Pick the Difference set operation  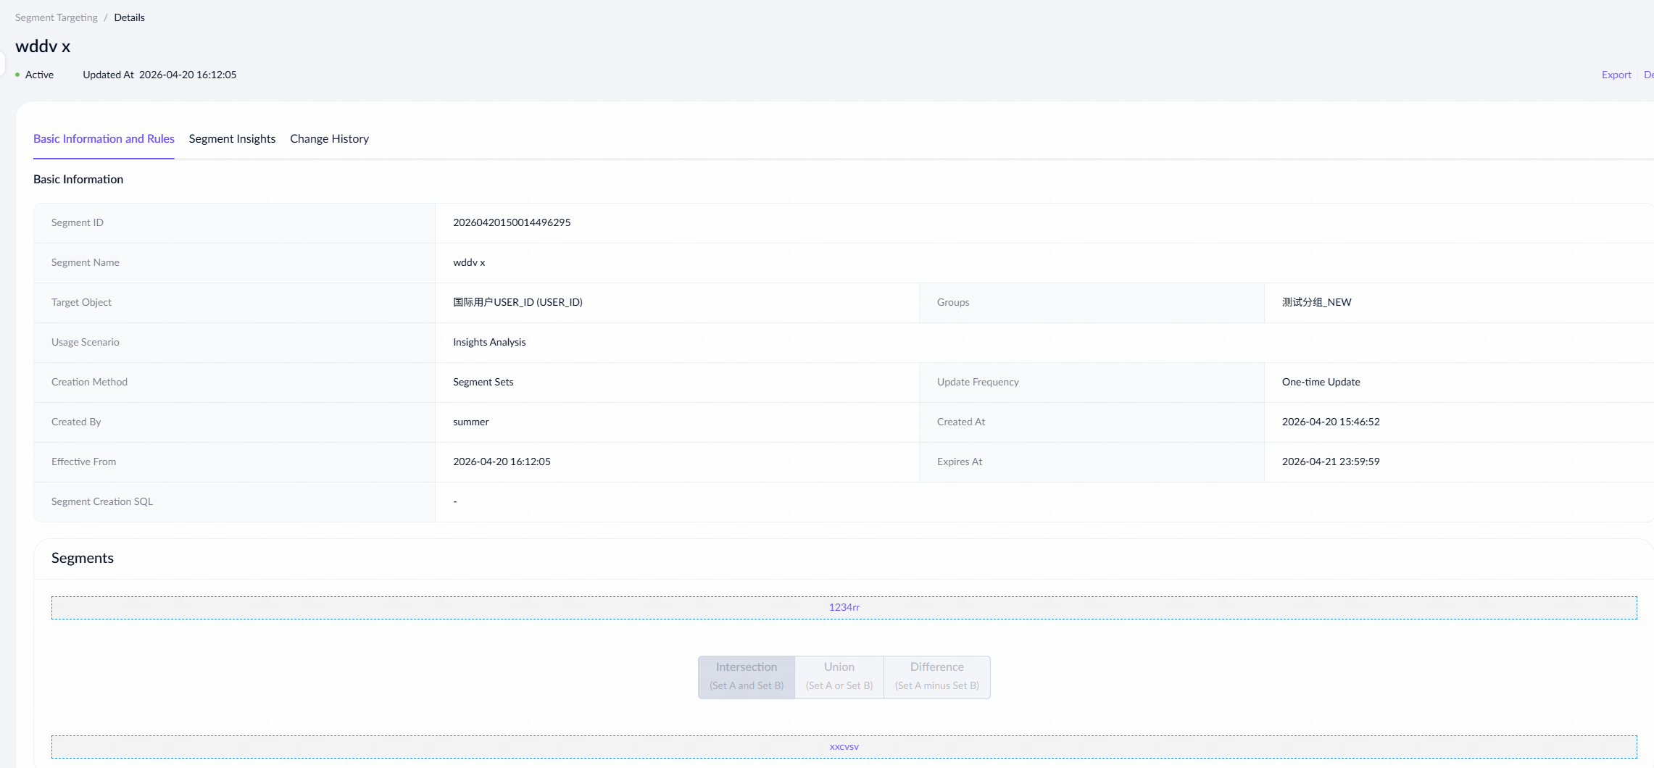click(x=936, y=676)
